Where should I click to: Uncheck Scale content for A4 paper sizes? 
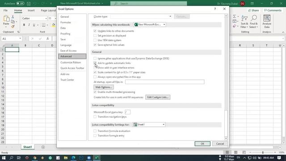95,72
